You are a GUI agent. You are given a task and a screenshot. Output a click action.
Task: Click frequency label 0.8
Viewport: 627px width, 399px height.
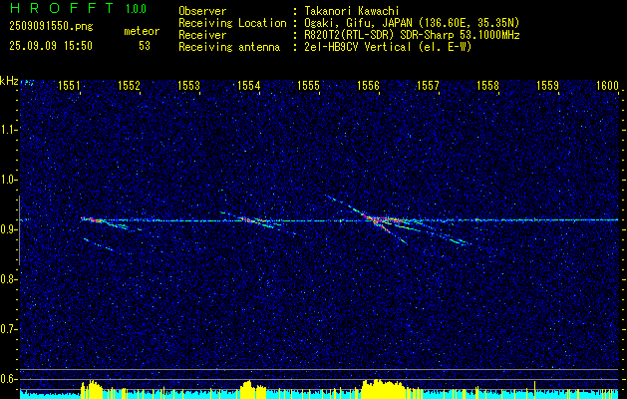(7, 279)
